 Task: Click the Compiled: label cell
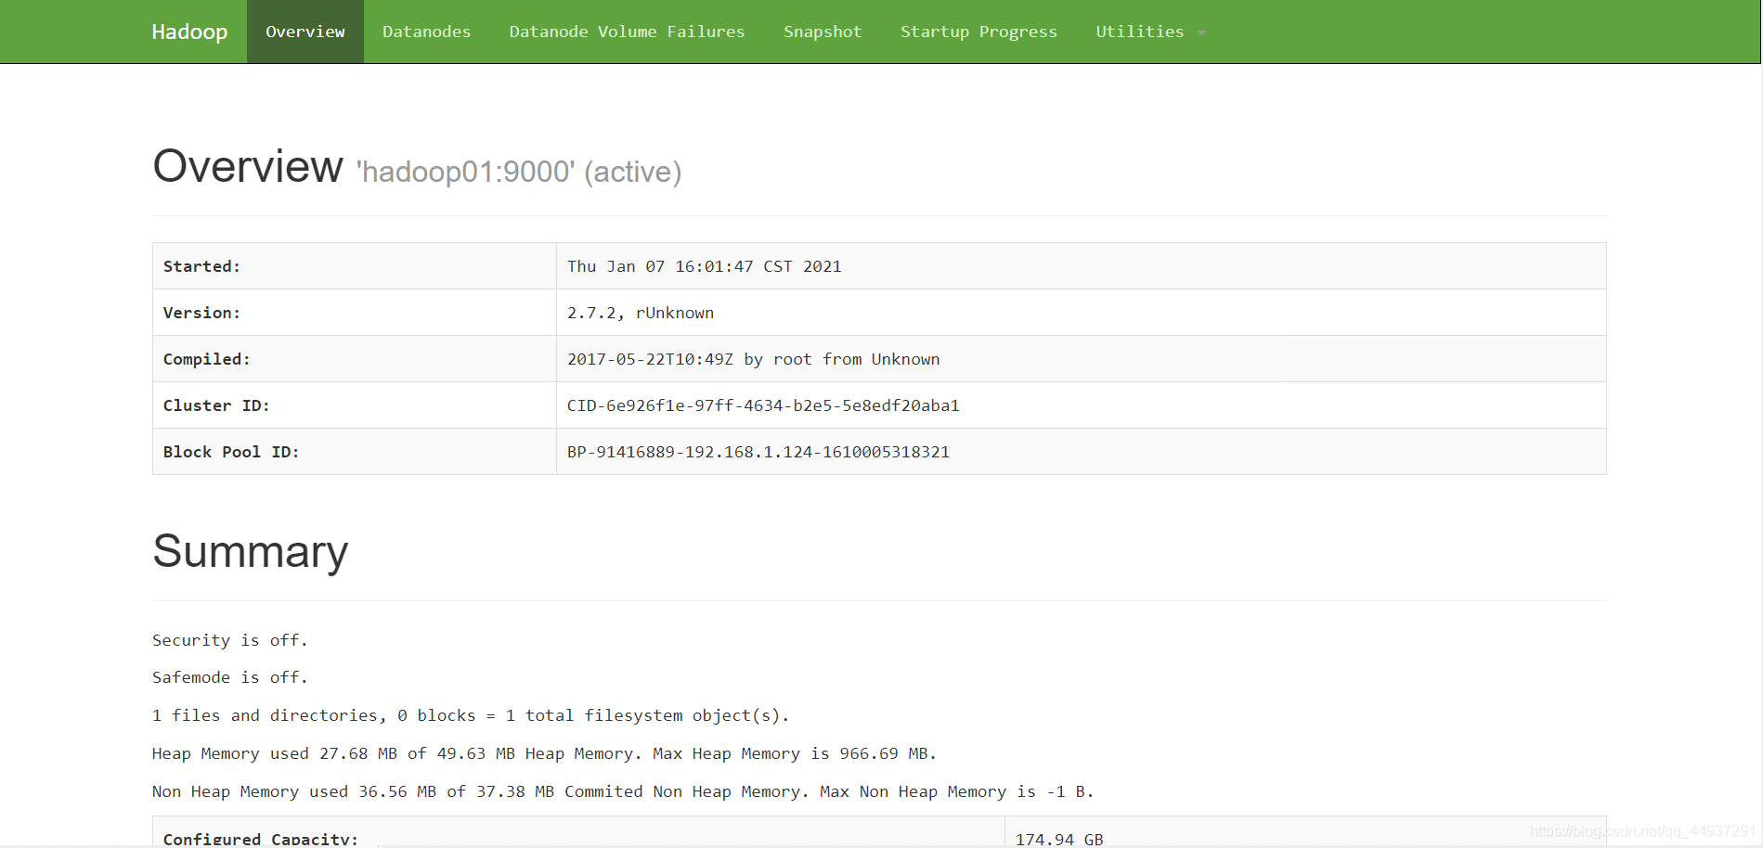coord(355,359)
